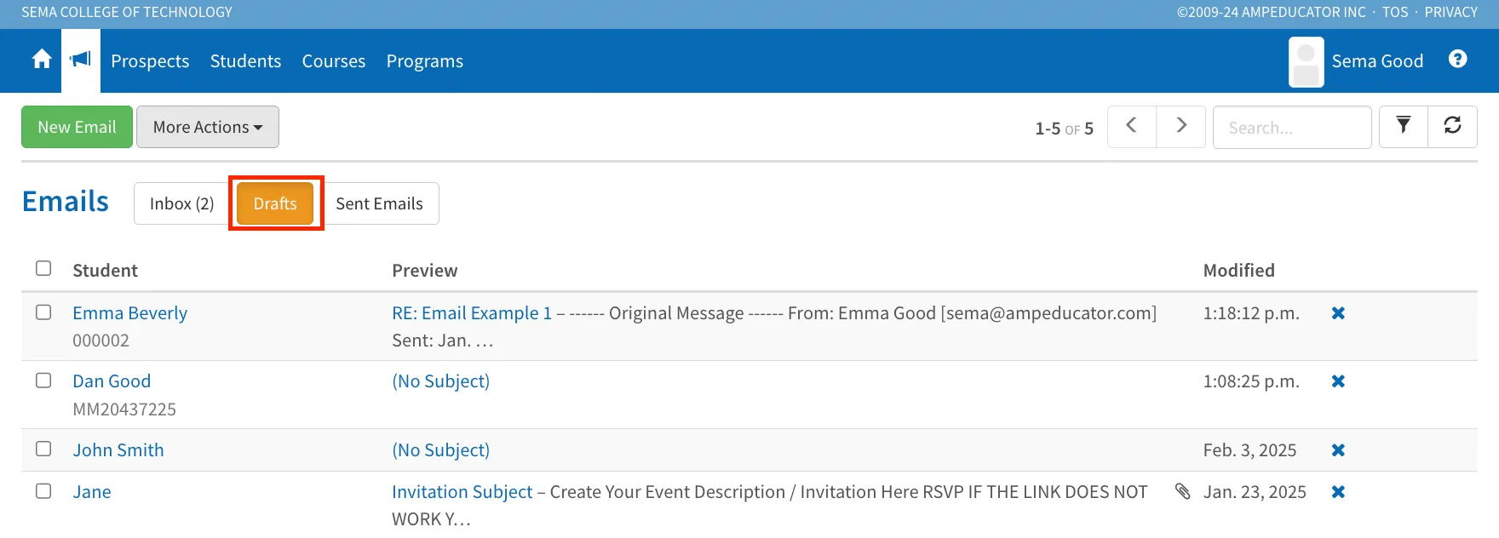Compose with the New Email button
Image resolution: width=1499 pixels, height=538 pixels.
coord(77,127)
